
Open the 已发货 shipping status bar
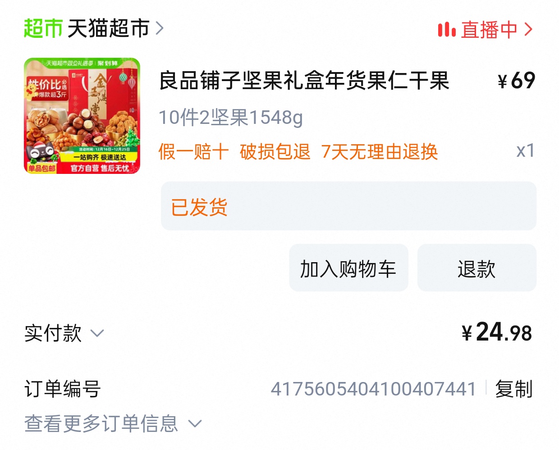pos(348,206)
